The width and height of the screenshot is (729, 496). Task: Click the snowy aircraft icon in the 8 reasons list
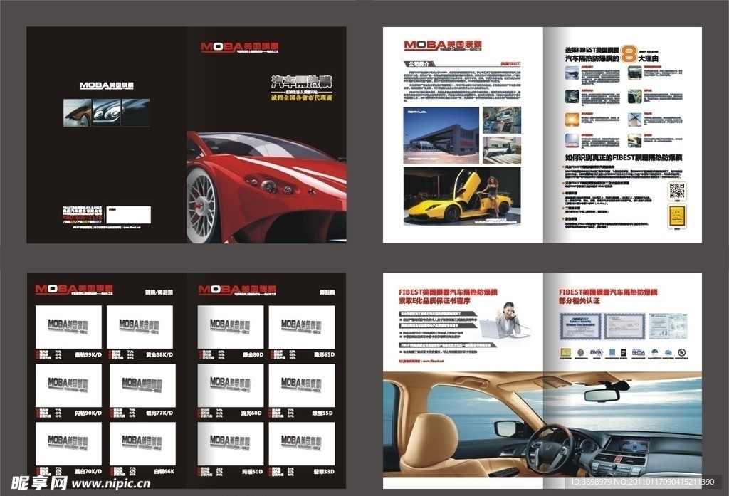click(x=572, y=73)
